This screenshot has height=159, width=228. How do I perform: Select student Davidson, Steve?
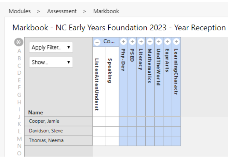[45, 131]
